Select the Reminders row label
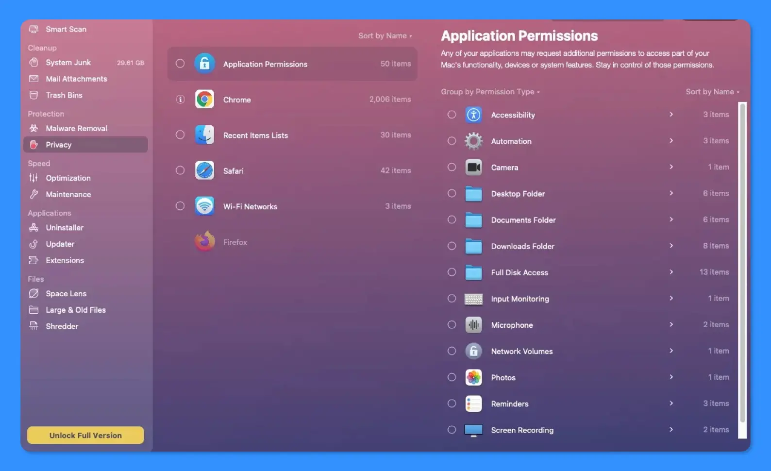 pyautogui.click(x=509, y=404)
